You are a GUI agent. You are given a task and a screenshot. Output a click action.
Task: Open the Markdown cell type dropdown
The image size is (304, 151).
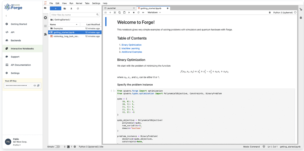[x=154, y=12]
